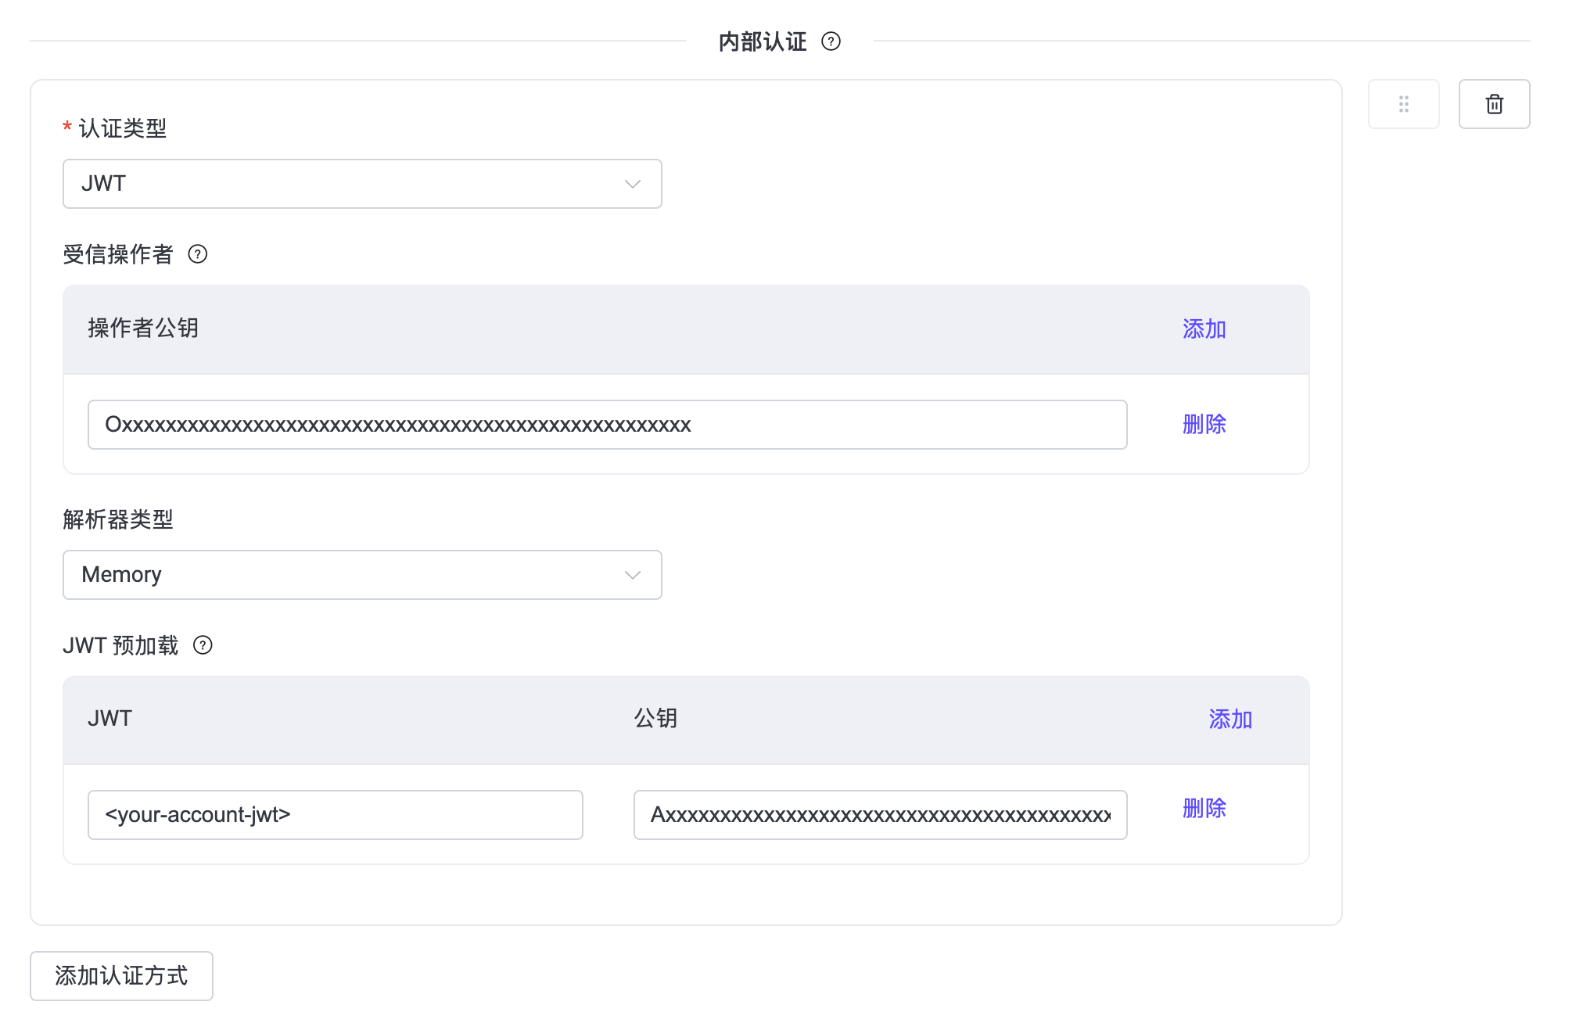Click 删除 in the JWT preload row
The height and width of the screenshot is (1023, 1594).
point(1204,809)
